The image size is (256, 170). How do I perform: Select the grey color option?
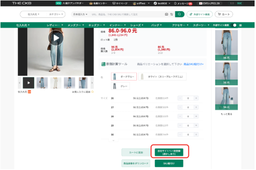pyautogui.click(x=120, y=86)
